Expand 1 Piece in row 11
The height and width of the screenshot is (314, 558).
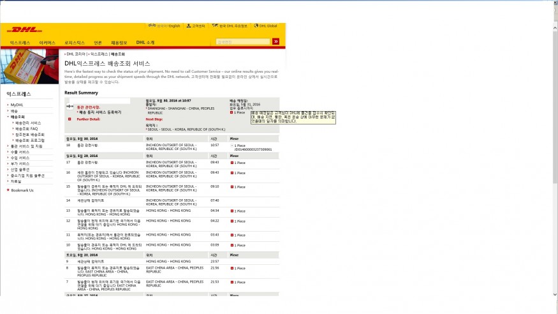(232, 235)
